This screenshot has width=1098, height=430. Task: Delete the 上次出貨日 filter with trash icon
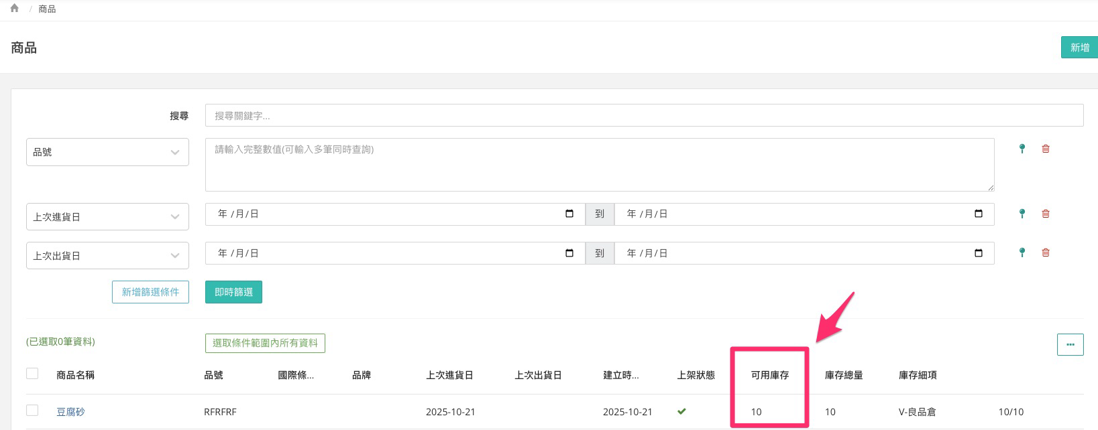point(1045,253)
